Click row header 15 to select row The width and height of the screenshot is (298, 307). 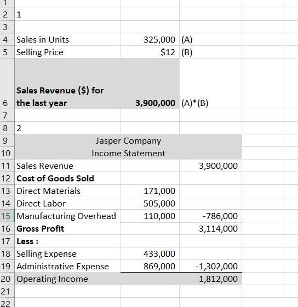pyautogui.click(x=7, y=216)
